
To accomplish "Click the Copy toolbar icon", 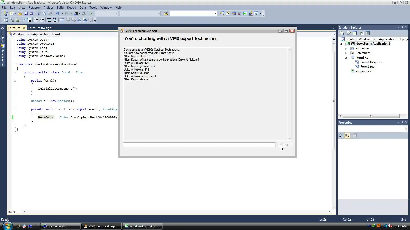I will (x=44, y=14).
